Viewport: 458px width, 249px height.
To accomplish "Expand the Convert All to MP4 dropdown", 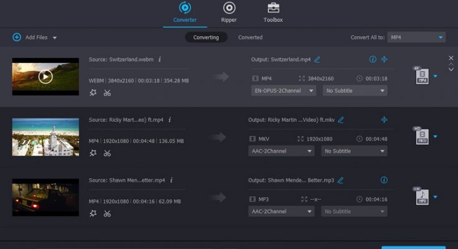I will pyautogui.click(x=416, y=37).
